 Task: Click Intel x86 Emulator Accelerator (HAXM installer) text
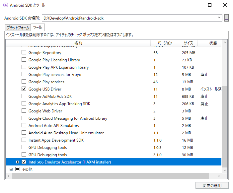point(70,162)
